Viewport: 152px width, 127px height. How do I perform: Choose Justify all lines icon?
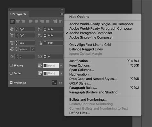coord(48,21)
